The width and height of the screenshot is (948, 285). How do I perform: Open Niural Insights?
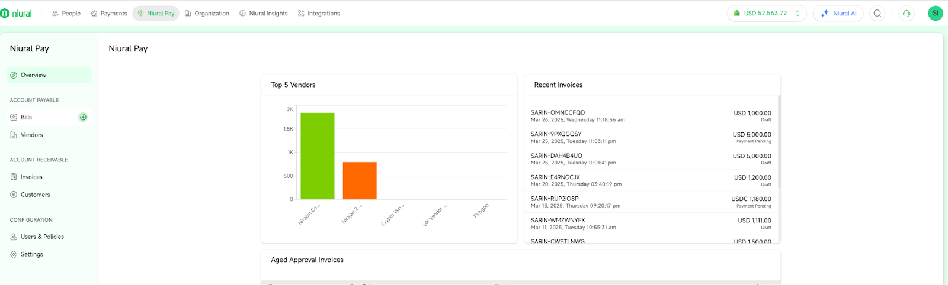264,13
